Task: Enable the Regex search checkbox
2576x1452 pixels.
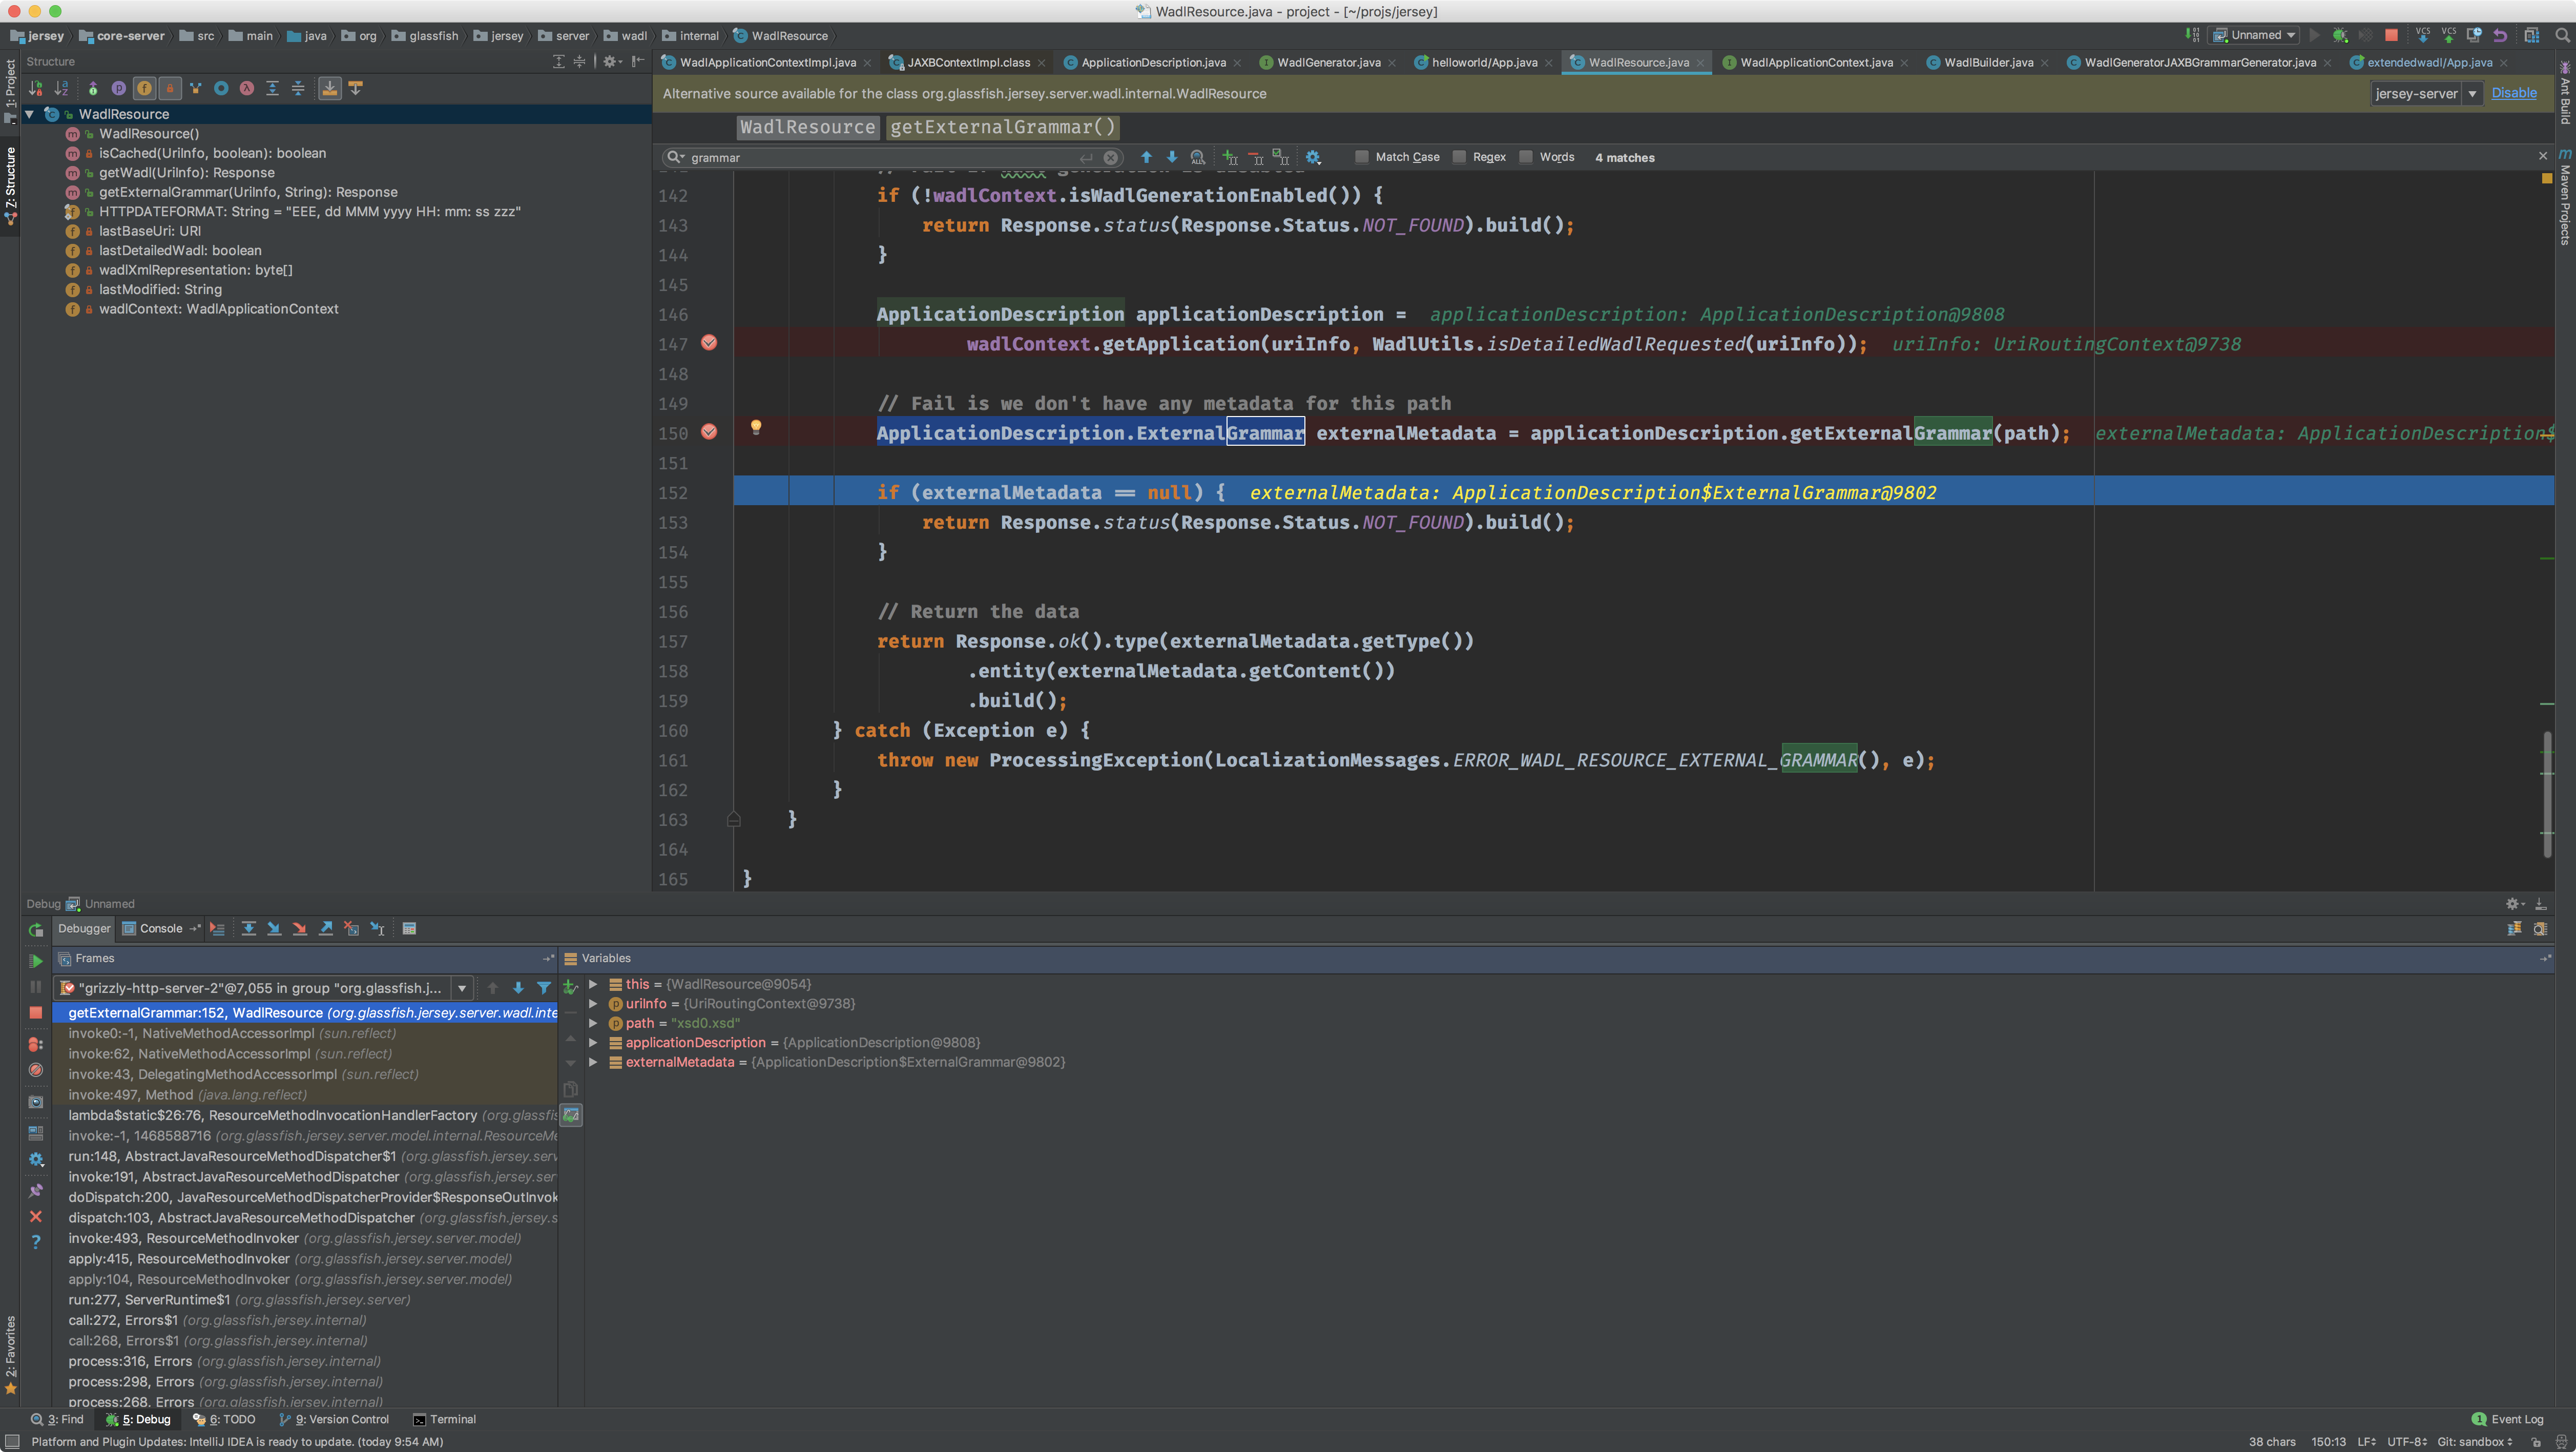Action: click(1459, 157)
